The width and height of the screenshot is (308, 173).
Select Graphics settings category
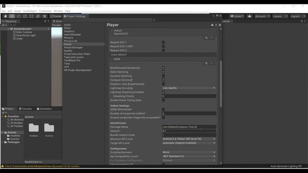[x=69, y=31]
